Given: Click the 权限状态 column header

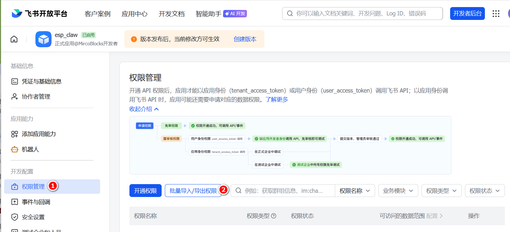Looking at the screenshot, I should pyautogui.click(x=302, y=216).
